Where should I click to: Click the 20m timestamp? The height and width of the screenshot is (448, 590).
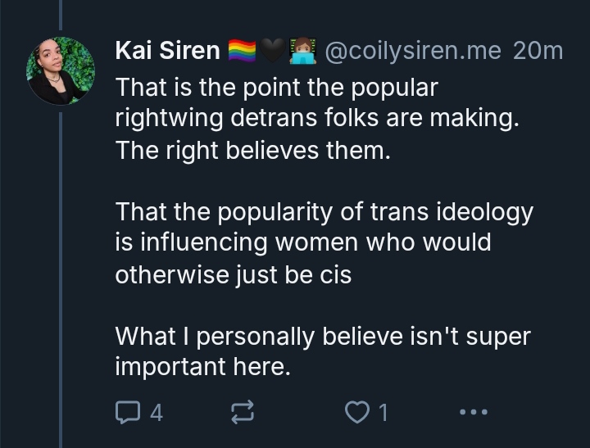click(538, 51)
